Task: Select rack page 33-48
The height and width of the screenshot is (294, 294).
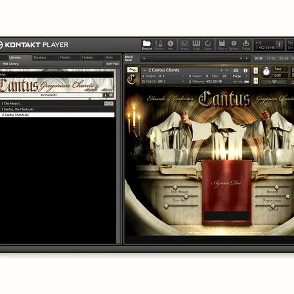Action: pyautogui.click(x=283, y=58)
